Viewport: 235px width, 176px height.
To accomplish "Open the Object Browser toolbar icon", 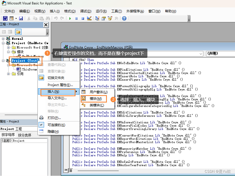I will [110, 18].
